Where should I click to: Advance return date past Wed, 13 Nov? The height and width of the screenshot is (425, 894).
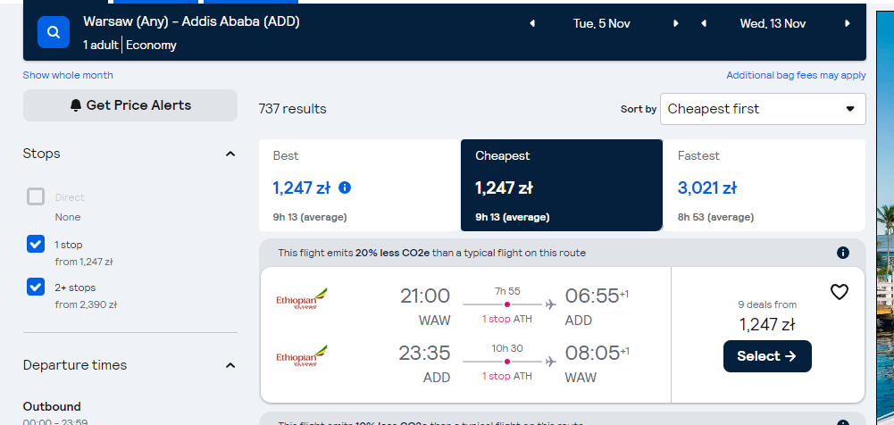[848, 23]
